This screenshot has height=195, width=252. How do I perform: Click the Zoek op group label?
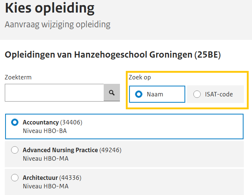(139, 78)
